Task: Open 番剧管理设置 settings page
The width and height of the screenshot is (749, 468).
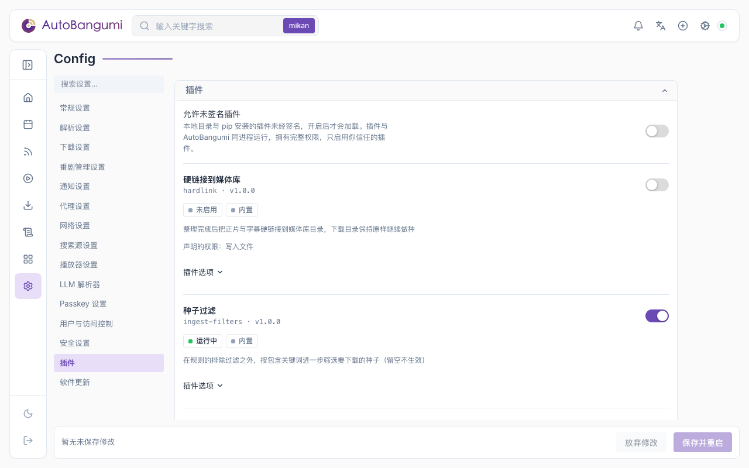Action: pyautogui.click(x=109, y=167)
